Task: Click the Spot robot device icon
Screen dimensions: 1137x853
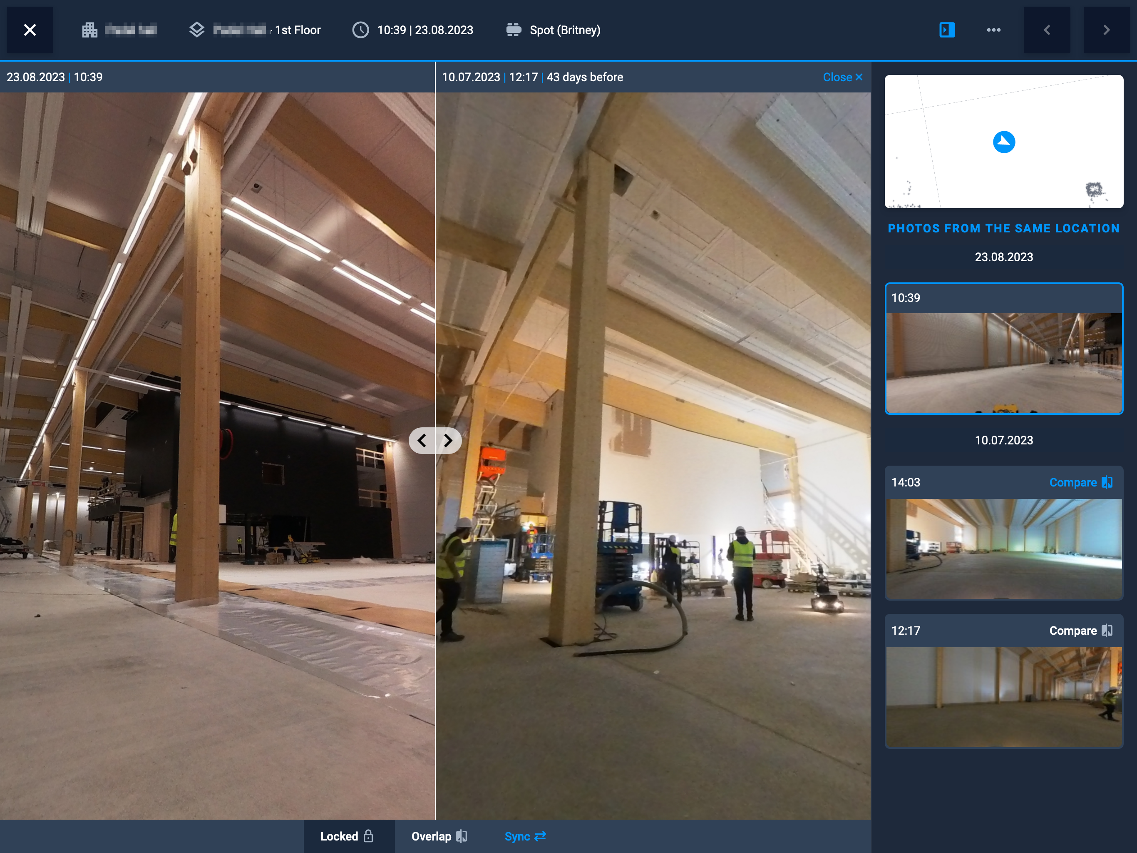Action: (514, 30)
